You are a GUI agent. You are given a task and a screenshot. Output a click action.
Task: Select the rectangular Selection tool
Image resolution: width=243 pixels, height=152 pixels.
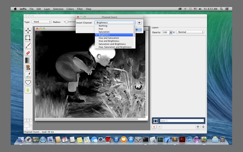(28, 38)
